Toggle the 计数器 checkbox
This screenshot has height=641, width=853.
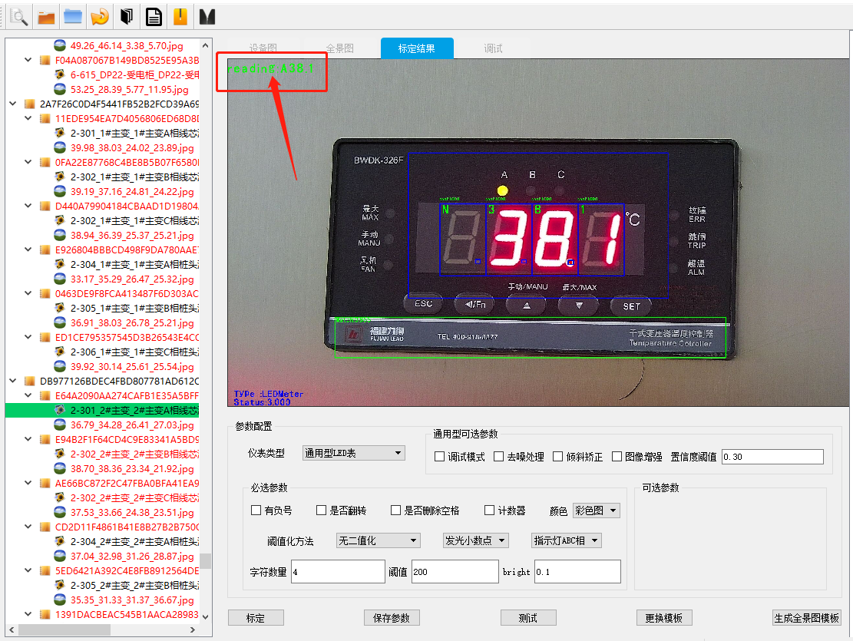click(x=490, y=510)
